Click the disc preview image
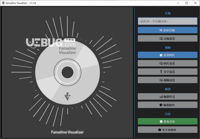This screenshot has width=200, height=139. [x=67, y=72]
